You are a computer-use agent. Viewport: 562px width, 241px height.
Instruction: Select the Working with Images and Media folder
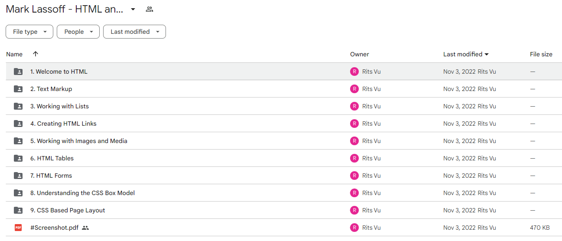click(79, 141)
